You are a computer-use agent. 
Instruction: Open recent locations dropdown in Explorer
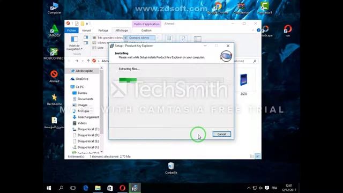click(83, 61)
